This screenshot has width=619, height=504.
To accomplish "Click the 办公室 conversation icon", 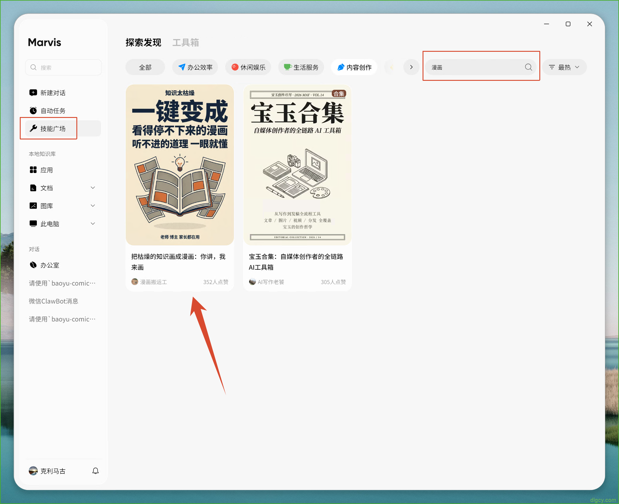I will [x=33, y=265].
